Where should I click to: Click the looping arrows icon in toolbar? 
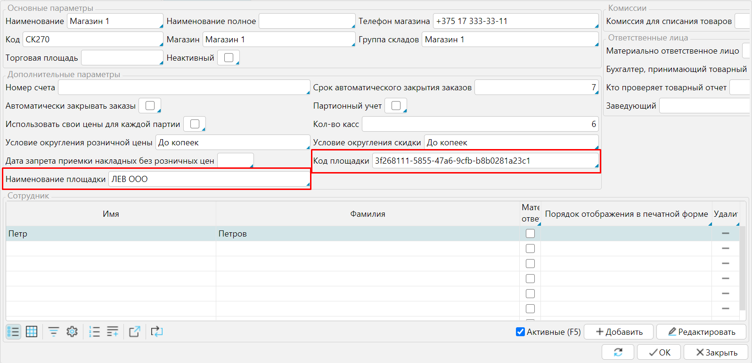click(156, 331)
